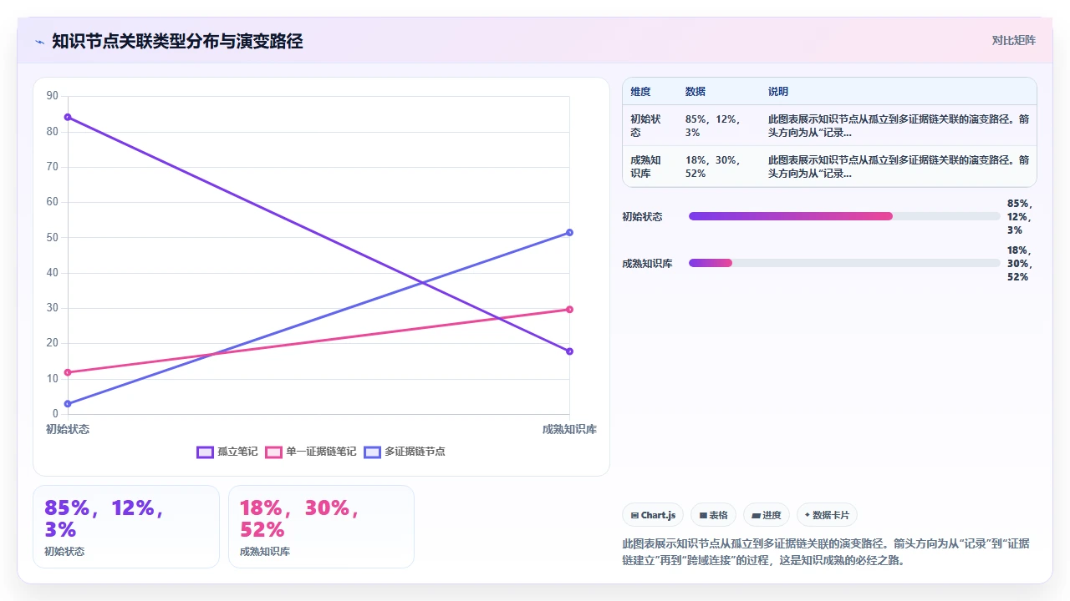
Task: Click the page title 知识节点关联类型分布与演变路径
Action: (177, 41)
